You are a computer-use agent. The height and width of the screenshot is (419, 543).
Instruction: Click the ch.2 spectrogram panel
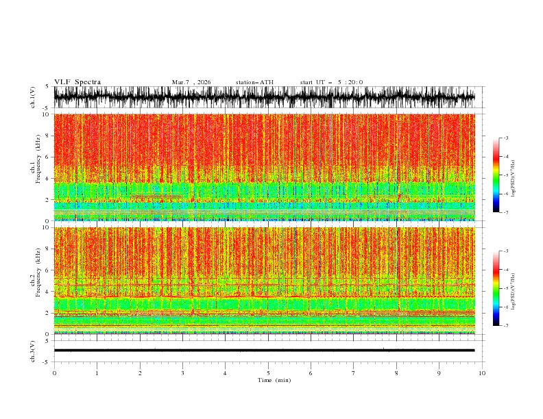tap(265, 281)
